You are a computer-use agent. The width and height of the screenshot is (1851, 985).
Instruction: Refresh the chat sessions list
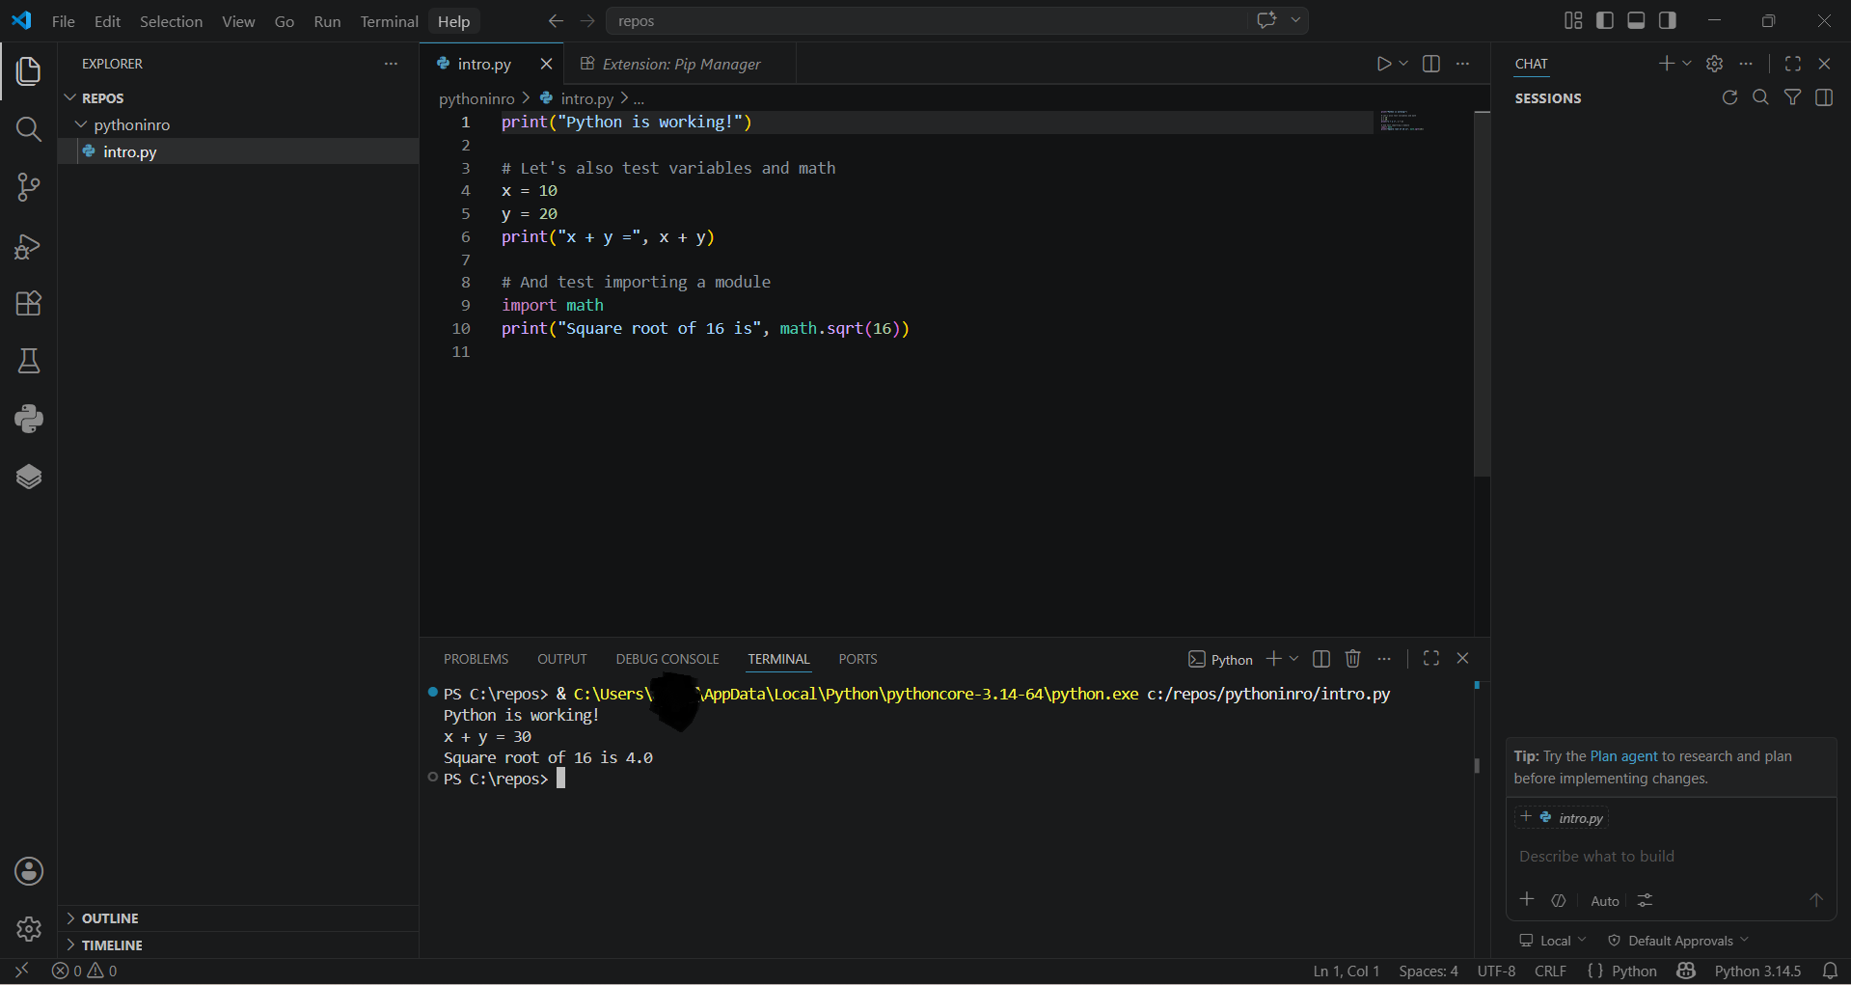(1729, 97)
